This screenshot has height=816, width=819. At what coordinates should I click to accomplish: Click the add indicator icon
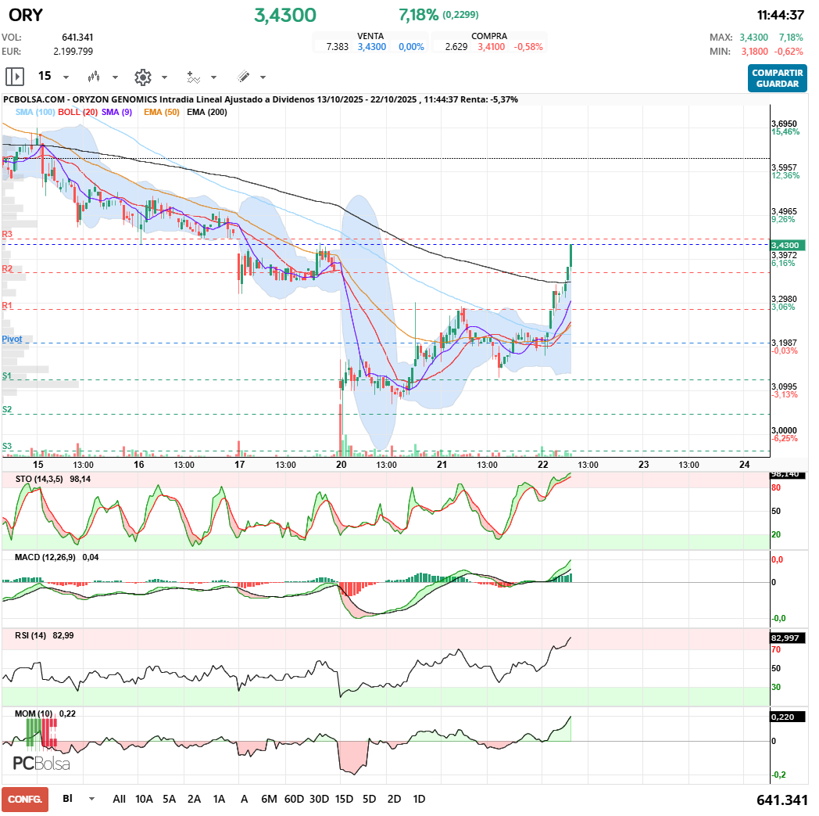[193, 77]
